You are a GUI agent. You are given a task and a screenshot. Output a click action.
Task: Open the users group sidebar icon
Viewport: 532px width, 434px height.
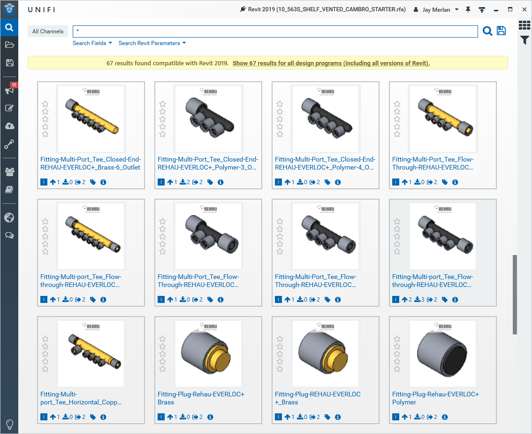[x=9, y=171]
